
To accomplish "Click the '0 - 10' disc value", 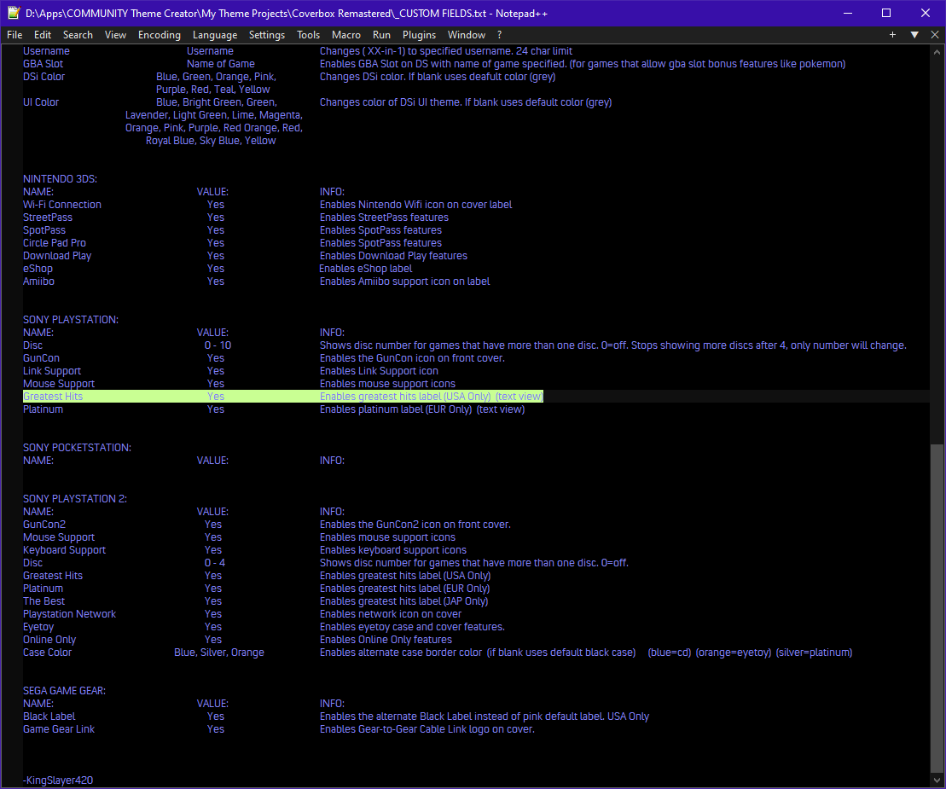I will pos(218,345).
